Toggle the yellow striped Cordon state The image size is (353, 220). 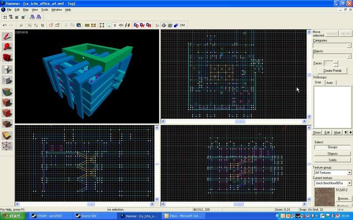click(87, 25)
